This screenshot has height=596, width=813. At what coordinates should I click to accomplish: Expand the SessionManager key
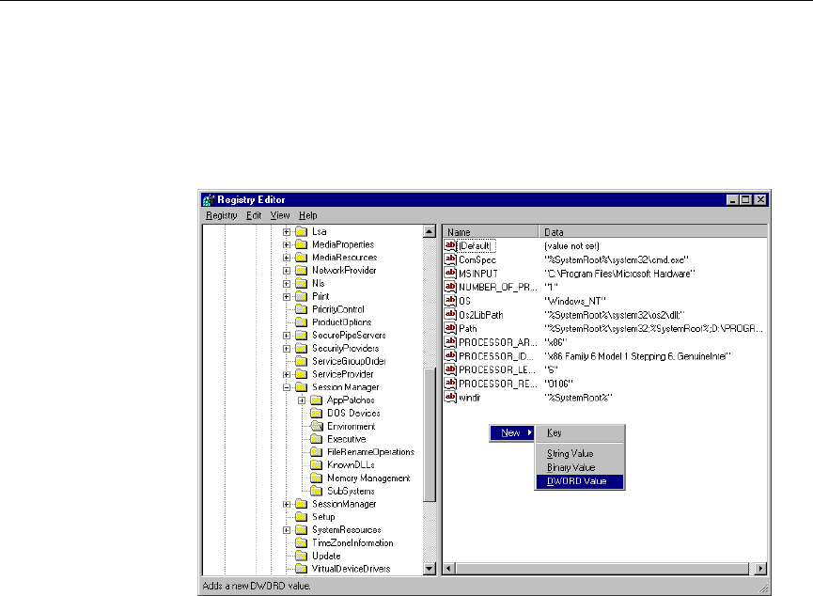(x=287, y=504)
